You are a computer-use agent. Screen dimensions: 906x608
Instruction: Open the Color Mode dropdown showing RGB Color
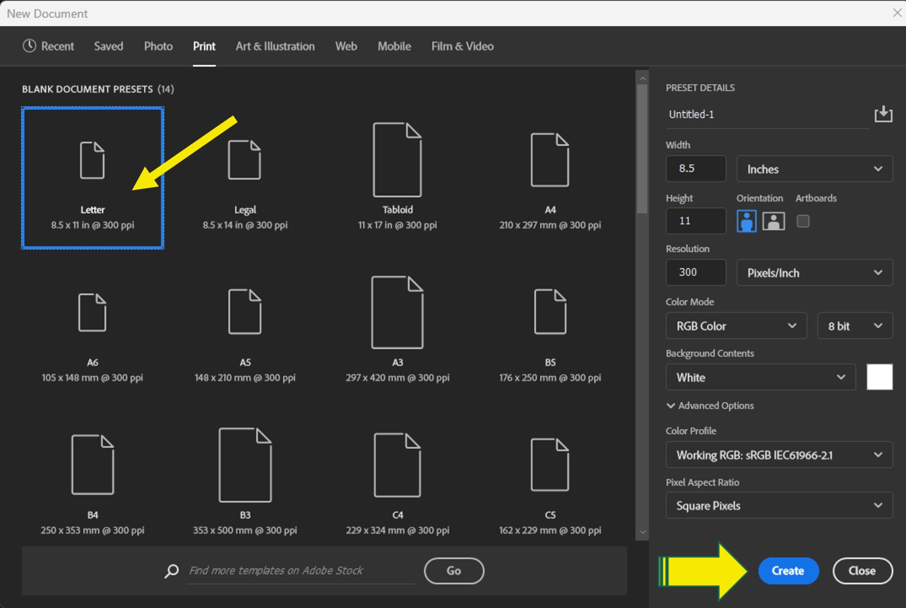point(736,326)
